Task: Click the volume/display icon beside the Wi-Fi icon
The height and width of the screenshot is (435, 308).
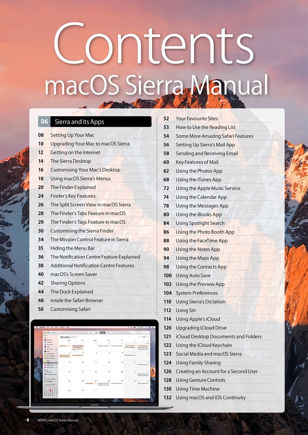Action: (x=131, y=327)
